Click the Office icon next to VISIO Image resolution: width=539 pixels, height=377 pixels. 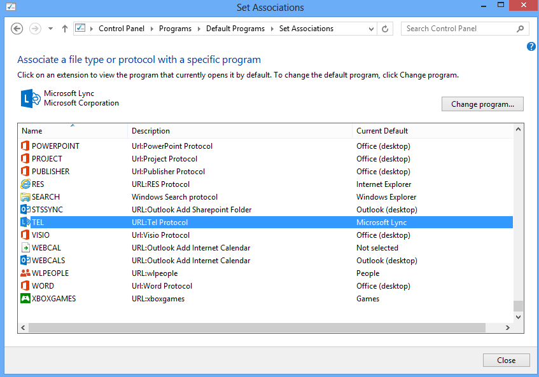click(x=25, y=235)
